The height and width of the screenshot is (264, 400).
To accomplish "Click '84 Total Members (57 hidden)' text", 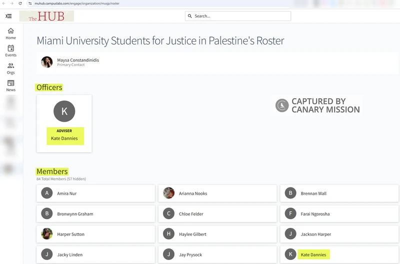I will [61, 179].
